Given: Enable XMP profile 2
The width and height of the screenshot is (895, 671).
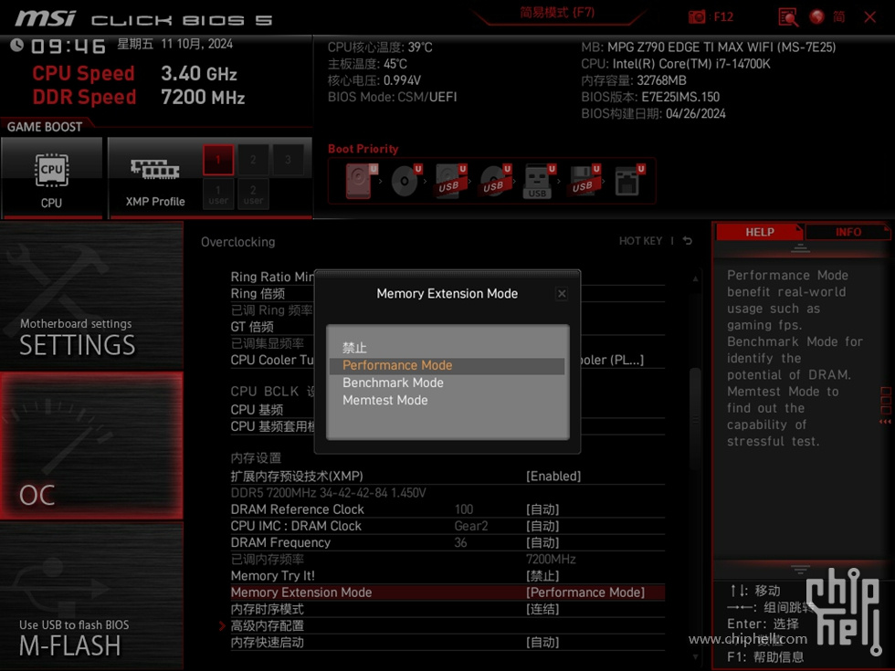Looking at the screenshot, I should [253, 159].
